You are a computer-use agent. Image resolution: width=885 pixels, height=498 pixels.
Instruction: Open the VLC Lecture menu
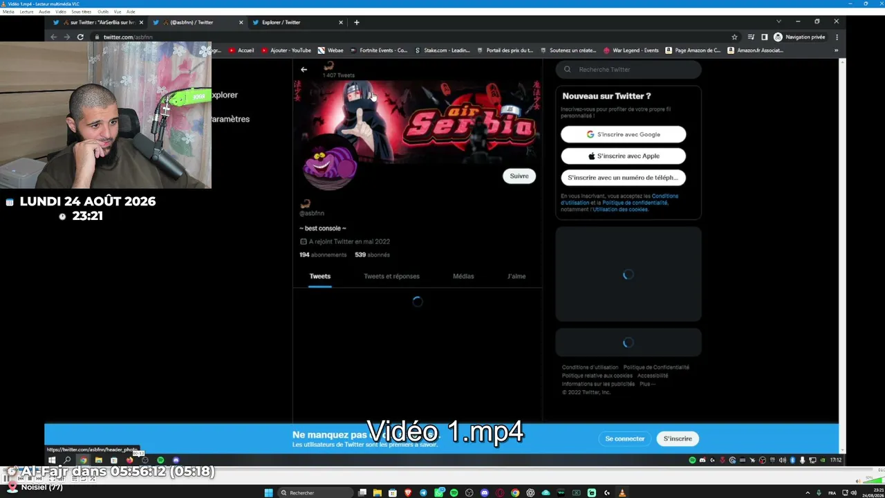pos(27,12)
